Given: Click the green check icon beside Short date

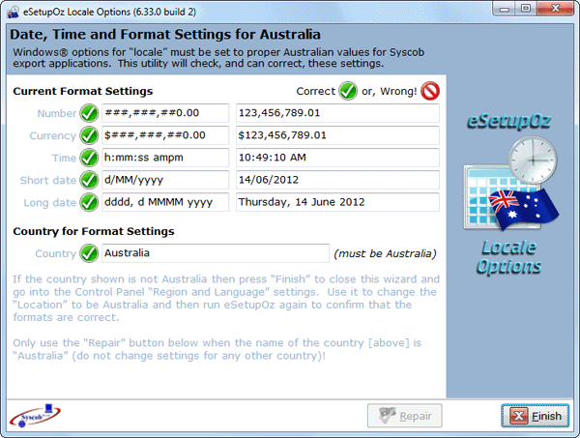Looking at the screenshot, I should (90, 180).
